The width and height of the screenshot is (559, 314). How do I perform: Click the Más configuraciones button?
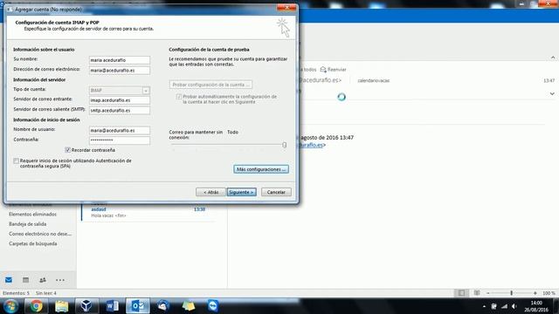click(261, 169)
